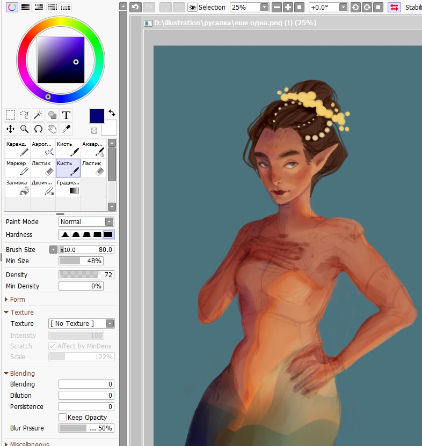Show the swatches grid panel icon
Screen dimensions: 422x446
tap(66, 7)
